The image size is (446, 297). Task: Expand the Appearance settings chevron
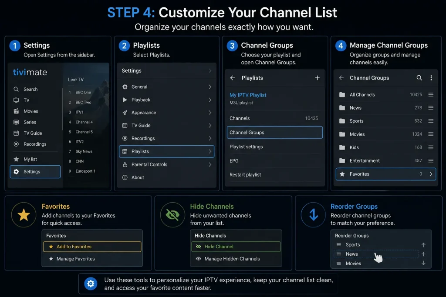pyautogui.click(x=210, y=113)
